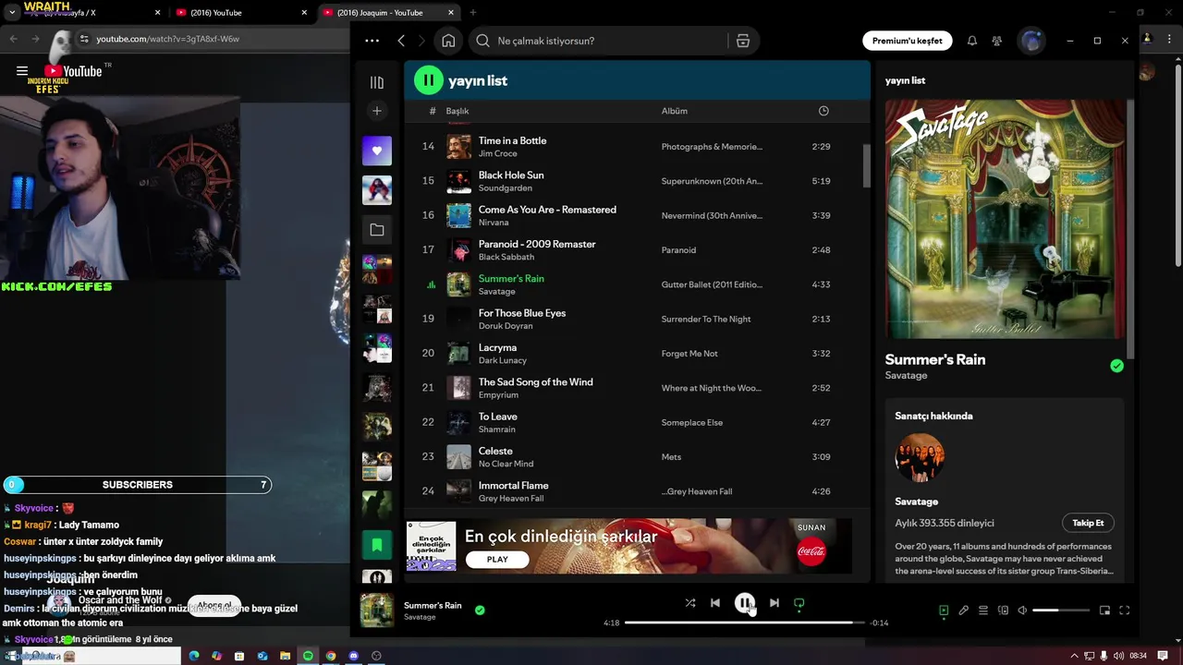1183x665 pixels.
Task: Open artist Jim Croce link
Action: pyautogui.click(x=497, y=153)
